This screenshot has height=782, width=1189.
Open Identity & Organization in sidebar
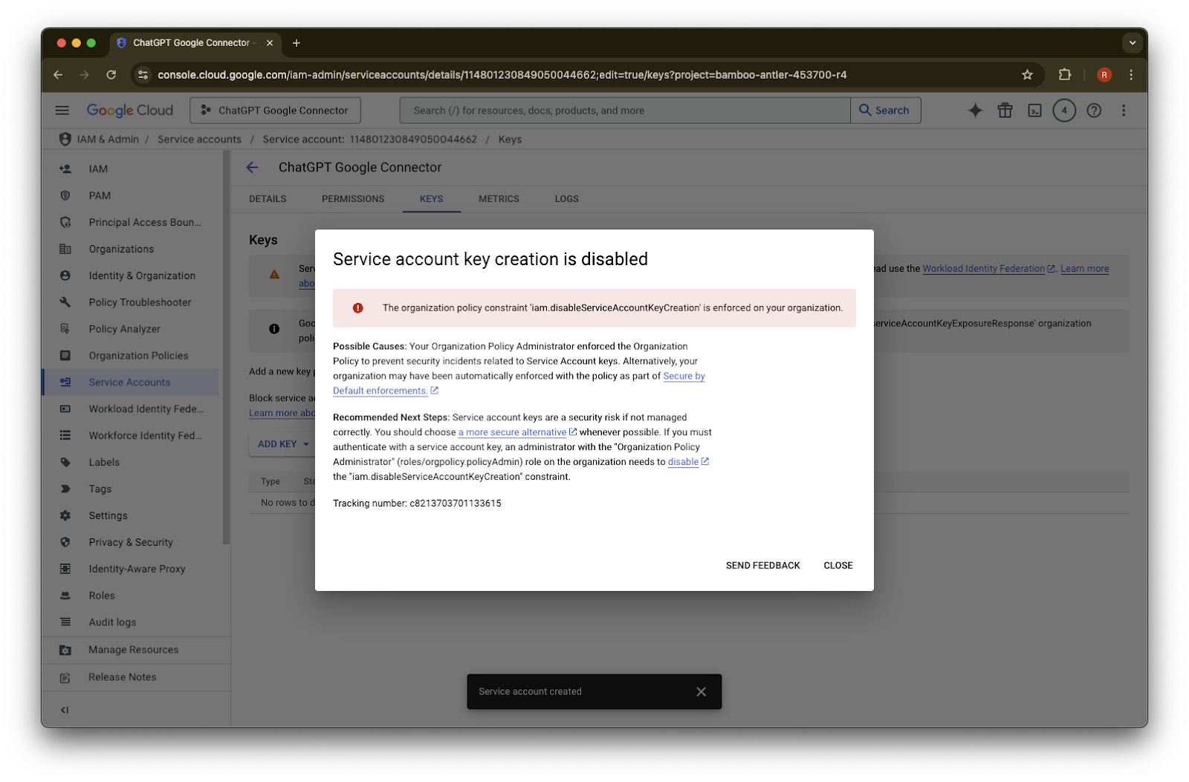[x=142, y=276]
